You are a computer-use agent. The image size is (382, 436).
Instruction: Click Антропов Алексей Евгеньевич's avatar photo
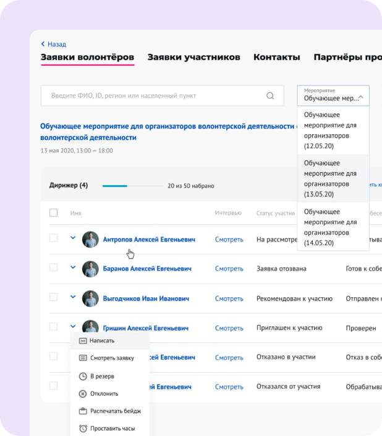pyautogui.click(x=90, y=240)
